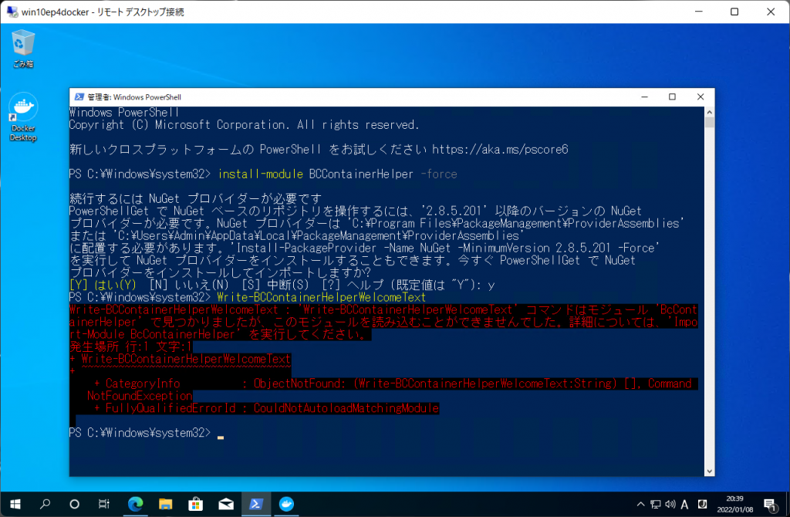Screen dimensions: 790x517
Task: Click the CategoryInfo error label
Action: click(x=143, y=384)
